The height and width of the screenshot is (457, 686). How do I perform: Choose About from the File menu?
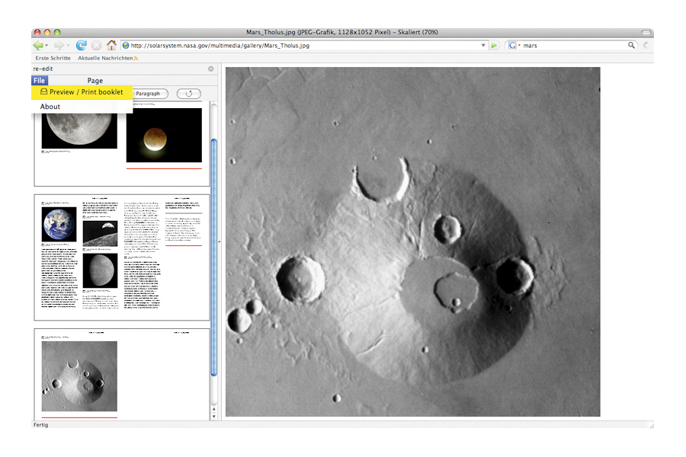coord(50,107)
